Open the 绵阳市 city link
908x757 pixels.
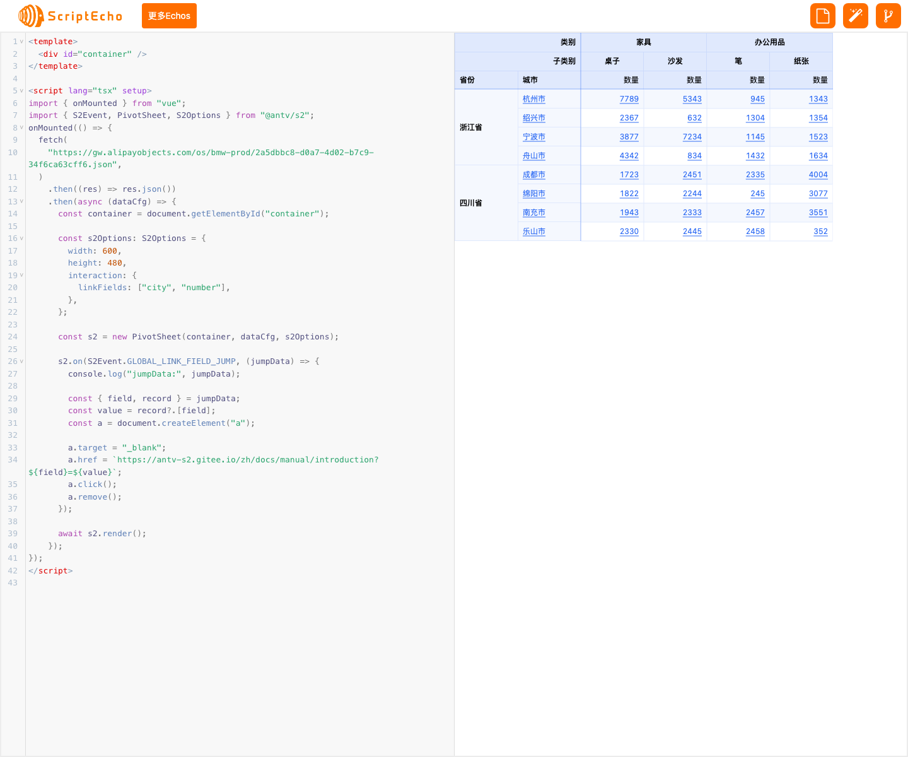click(534, 194)
